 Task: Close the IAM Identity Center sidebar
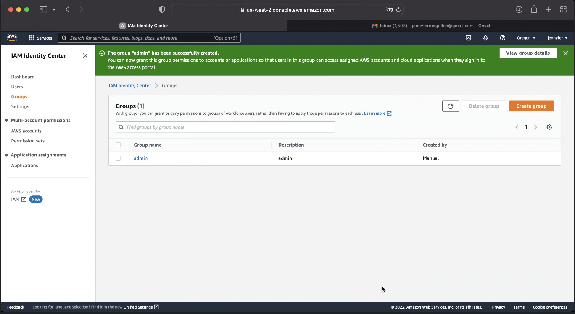(85, 56)
